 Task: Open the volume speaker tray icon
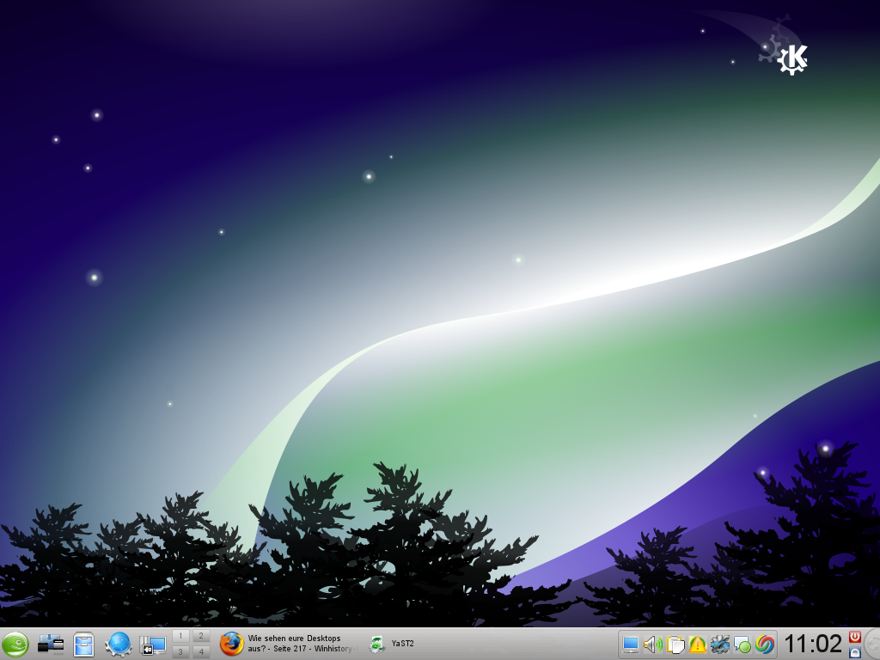tap(652, 644)
